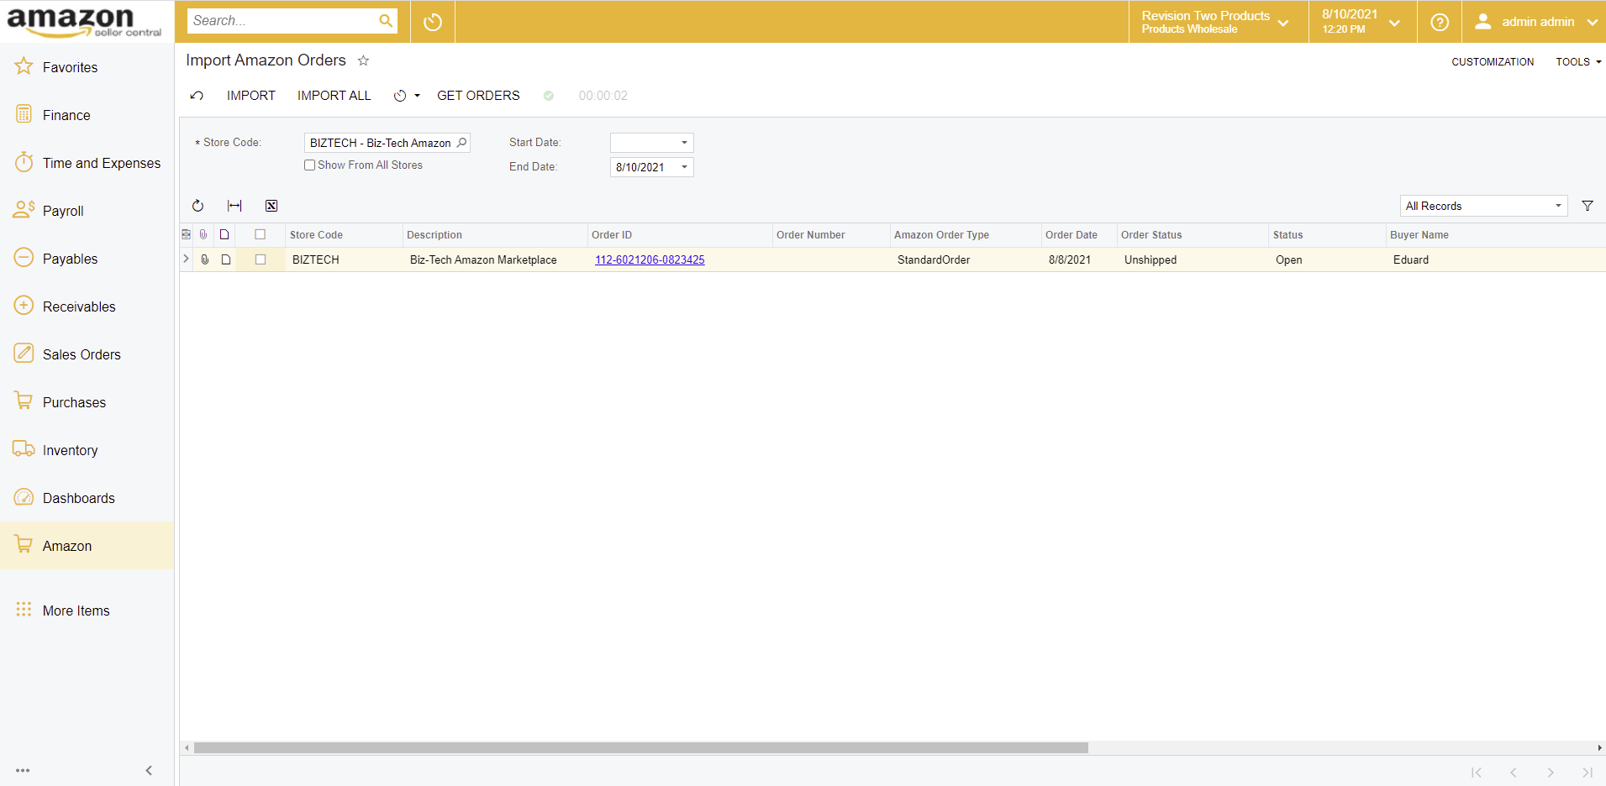Click the horizontal scrollbar thumb
Screen dimensions: 1606x786
pyautogui.click(x=640, y=747)
